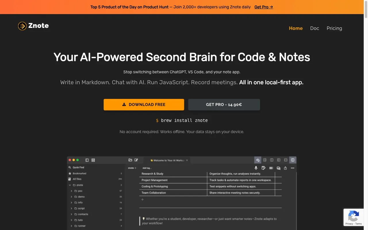
Task: Click the two-column split layout icon
Action: [272, 160]
